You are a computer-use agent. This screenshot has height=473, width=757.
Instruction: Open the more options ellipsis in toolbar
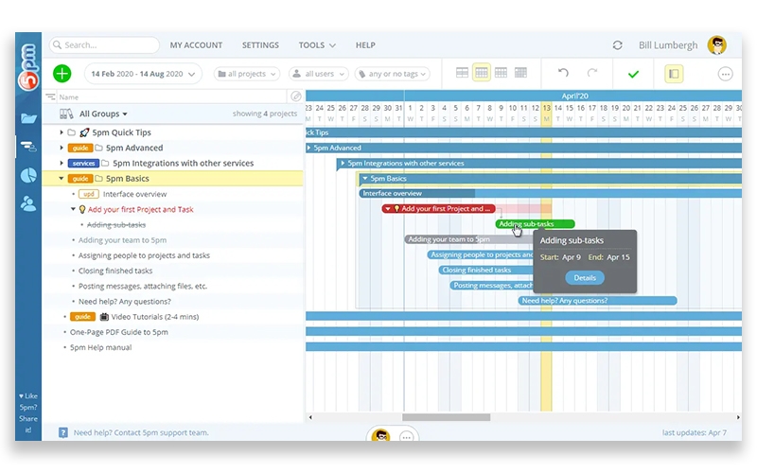click(725, 74)
